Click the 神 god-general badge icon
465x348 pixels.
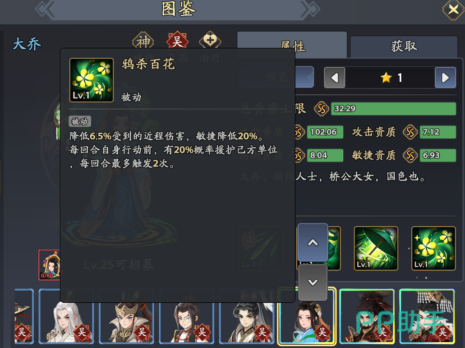coord(143,41)
